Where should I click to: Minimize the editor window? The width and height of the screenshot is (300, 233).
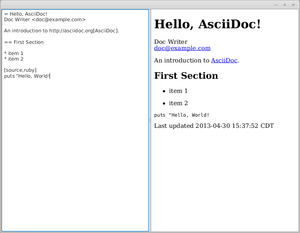click(276, 5)
